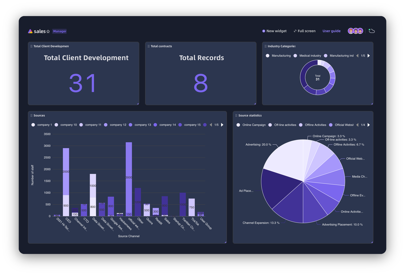405x275 pixels.
Task: Click the next arrow on Sources legend pagination
Action: [222, 125]
